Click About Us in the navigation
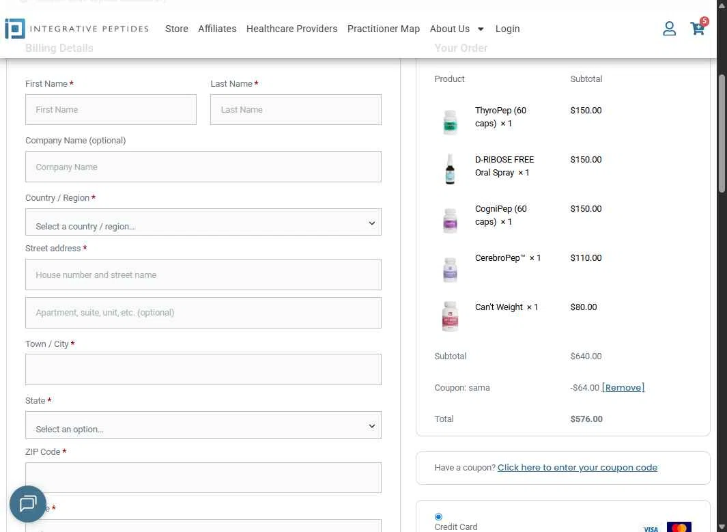 450,29
